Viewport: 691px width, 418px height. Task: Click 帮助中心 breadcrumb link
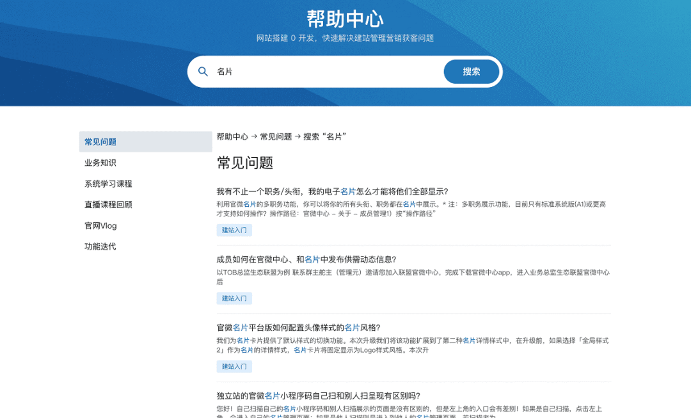(x=232, y=136)
